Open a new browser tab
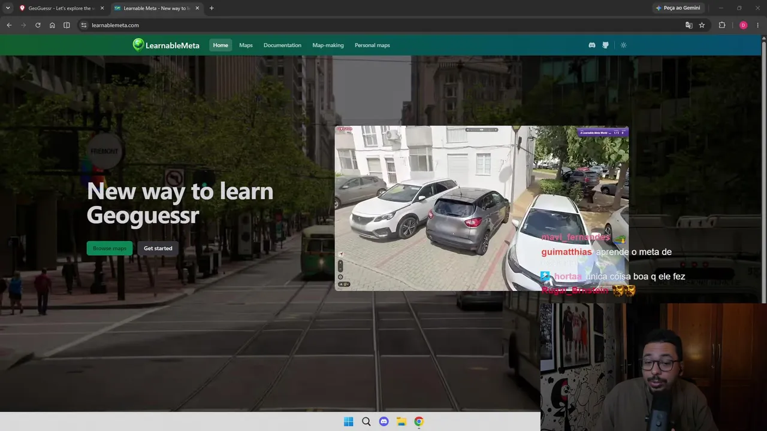Viewport: 767px width, 431px height. 212,8
